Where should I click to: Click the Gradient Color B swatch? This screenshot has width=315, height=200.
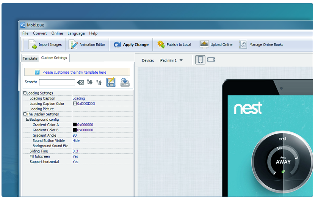(75, 130)
